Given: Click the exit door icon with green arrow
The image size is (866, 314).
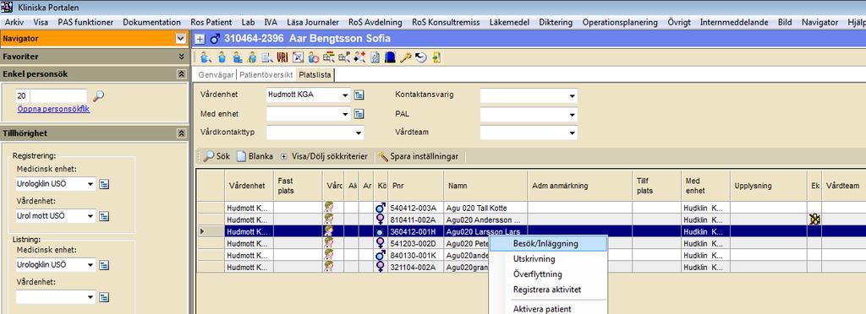Looking at the screenshot, I should 437,57.
